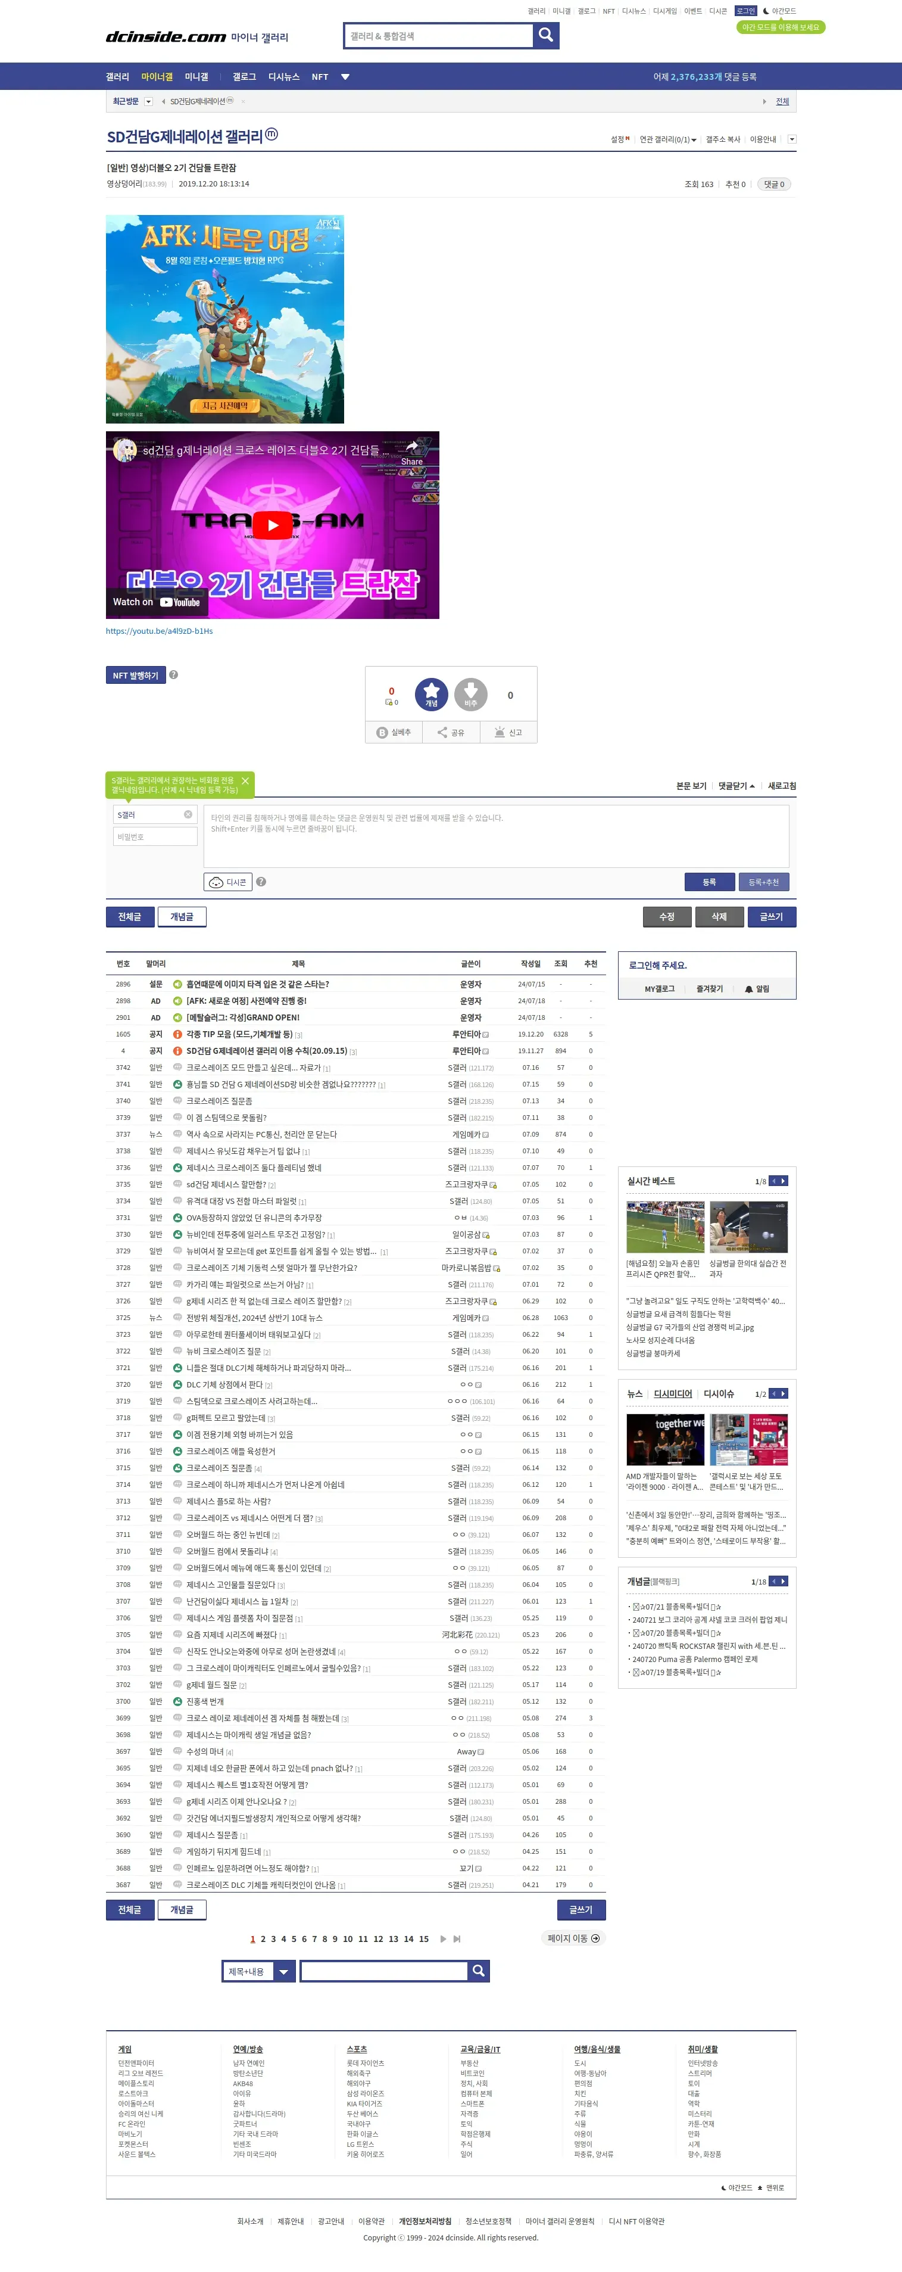Go to next page arrow in 뉴스 box
Viewport: 902px width, 2272px height.
point(783,1393)
